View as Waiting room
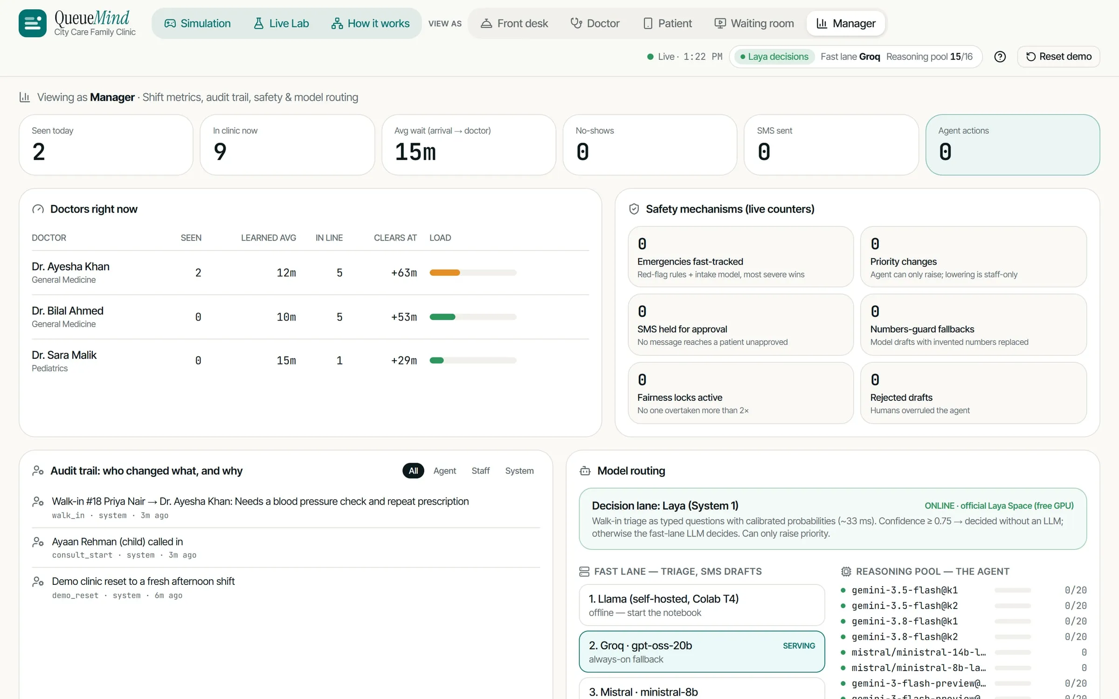Screen dimensions: 1119x699 tap(754, 23)
